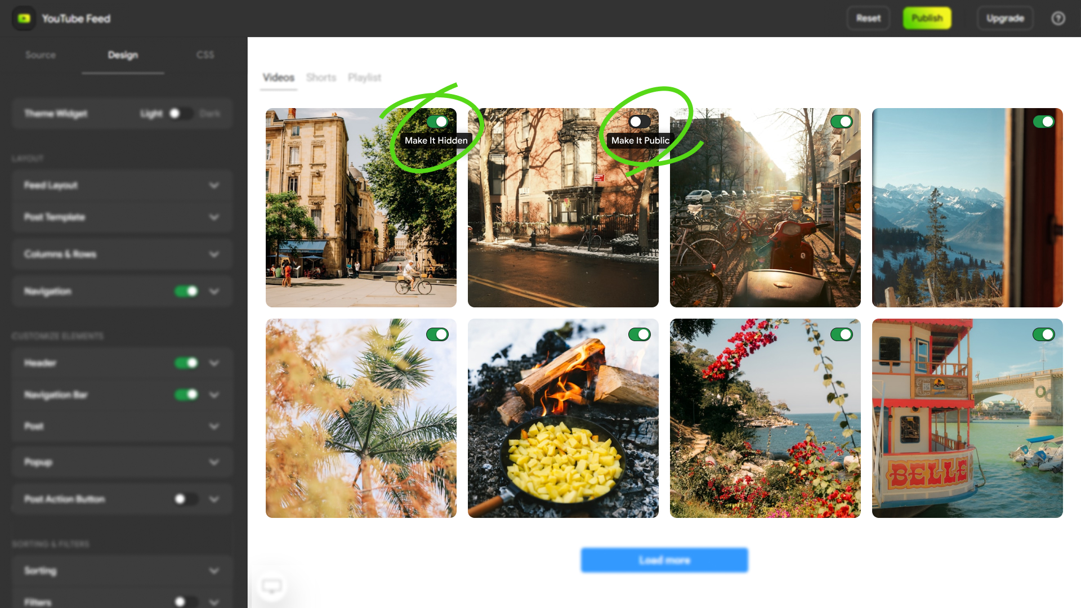Viewport: 1081px width, 608px height.
Task: Publish the widget changes
Action: tap(927, 17)
